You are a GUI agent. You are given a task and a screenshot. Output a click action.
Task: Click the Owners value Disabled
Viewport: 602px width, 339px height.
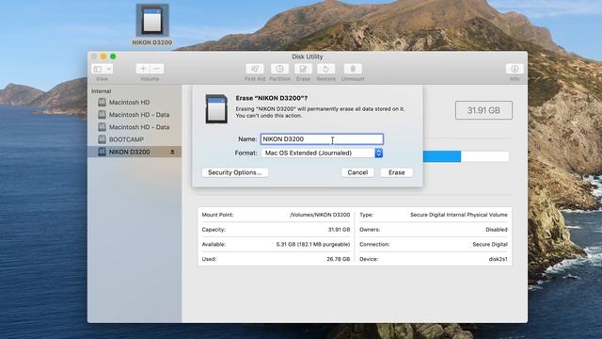click(497, 230)
